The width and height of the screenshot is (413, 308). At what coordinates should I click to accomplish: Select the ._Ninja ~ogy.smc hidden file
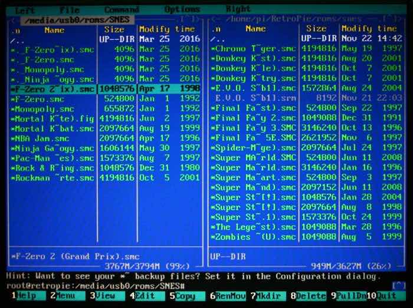[x=106, y=79]
